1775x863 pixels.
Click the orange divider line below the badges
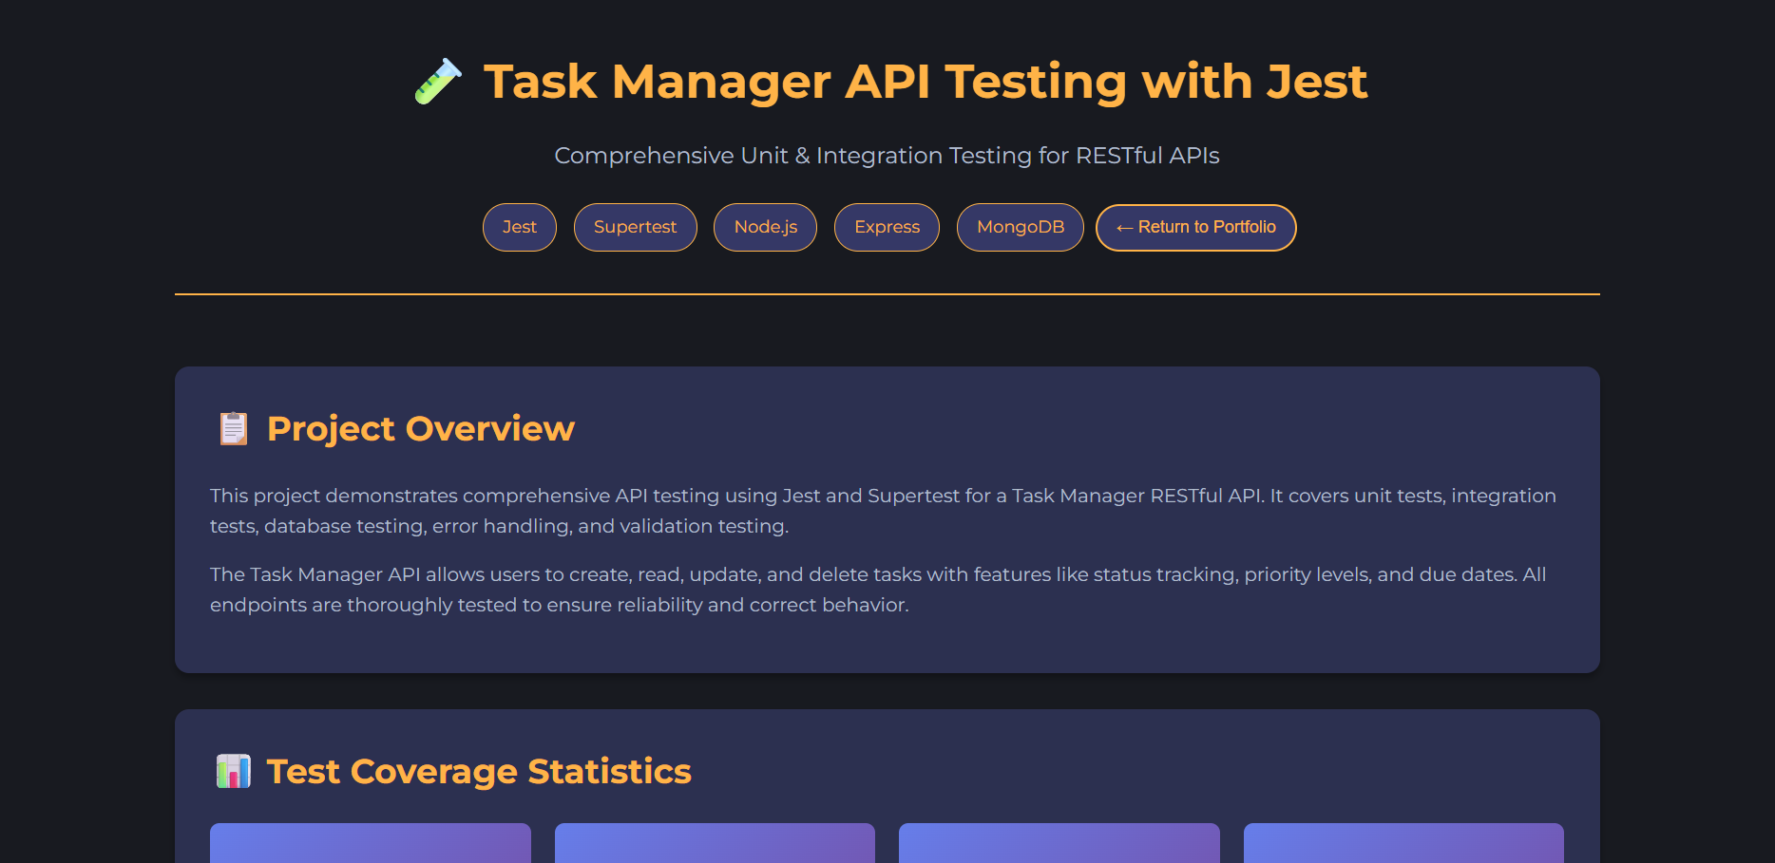887,296
